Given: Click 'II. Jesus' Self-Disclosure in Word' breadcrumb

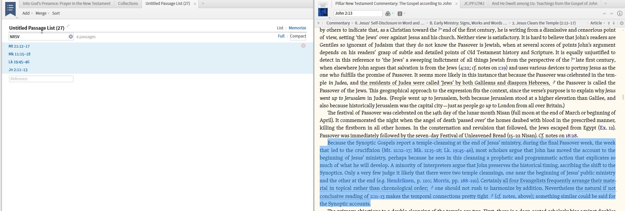Looking at the screenshot, I should [389, 23].
